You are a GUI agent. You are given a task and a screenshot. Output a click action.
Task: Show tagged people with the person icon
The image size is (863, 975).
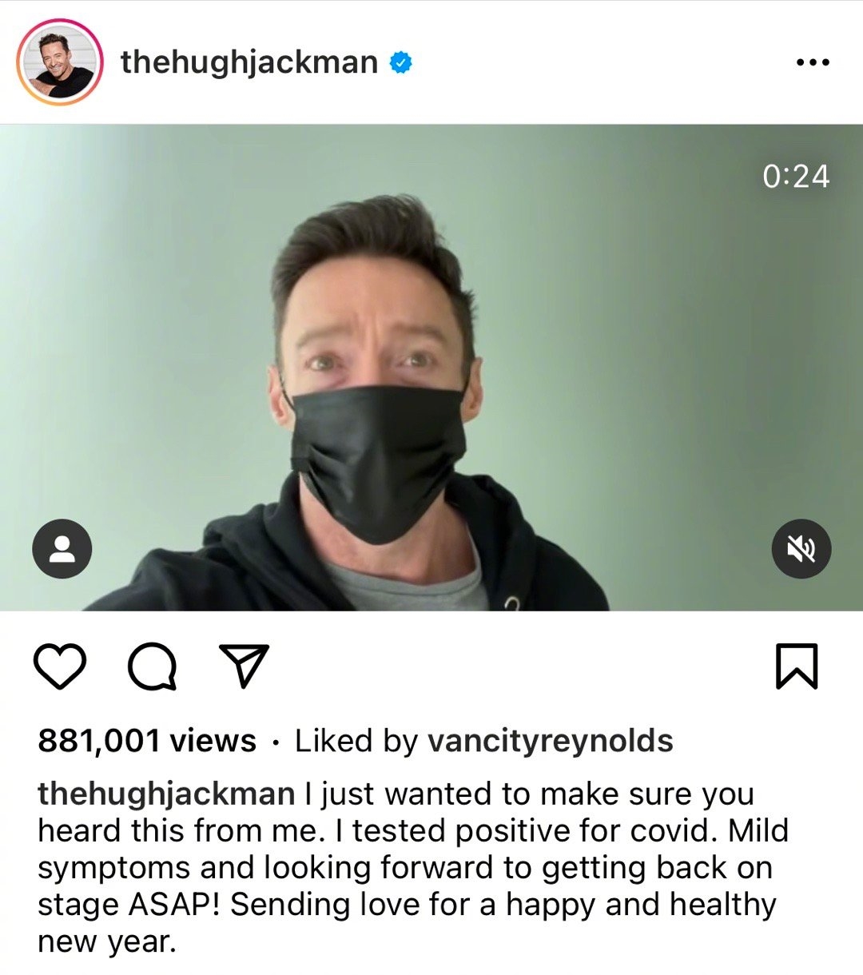[x=62, y=549]
